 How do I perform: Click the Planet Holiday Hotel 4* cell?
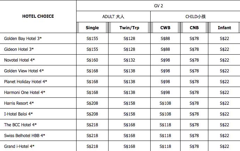pos(25,82)
